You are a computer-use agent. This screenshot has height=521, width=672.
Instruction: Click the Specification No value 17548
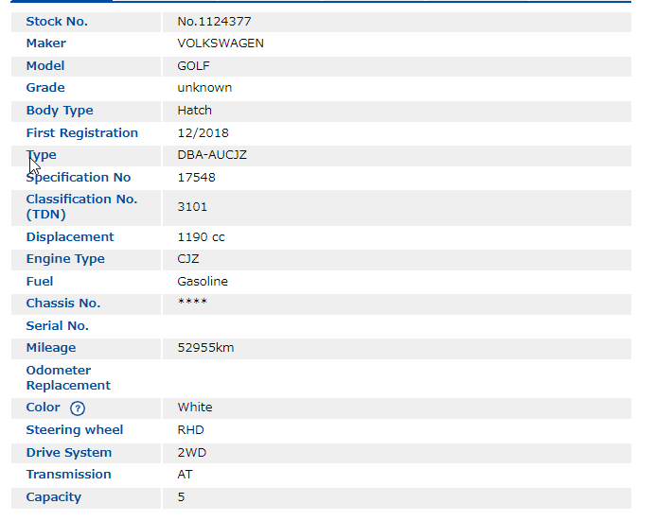pyautogui.click(x=196, y=178)
